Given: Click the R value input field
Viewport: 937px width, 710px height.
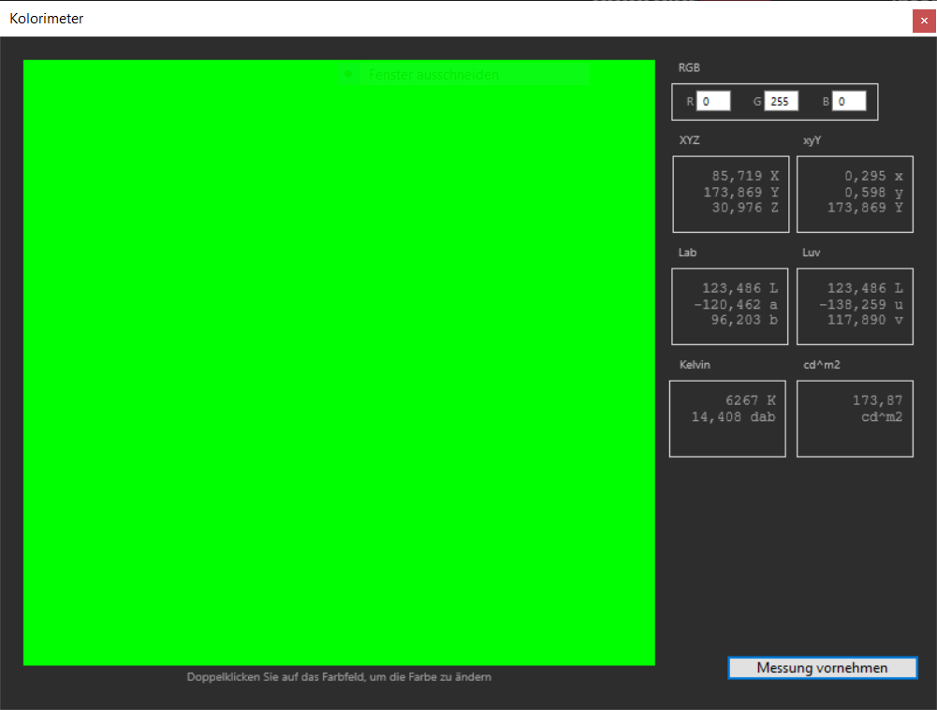Looking at the screenshot, I should pyautogui.click(x=713, y=102).
